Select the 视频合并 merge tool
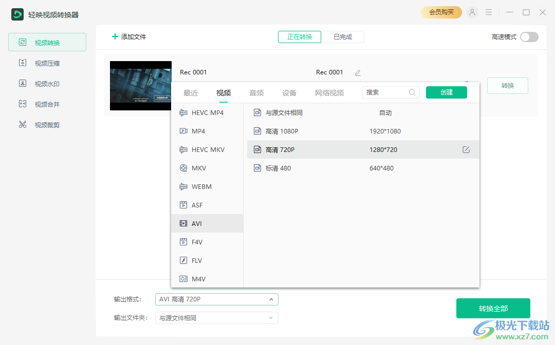 click(46, 104)
